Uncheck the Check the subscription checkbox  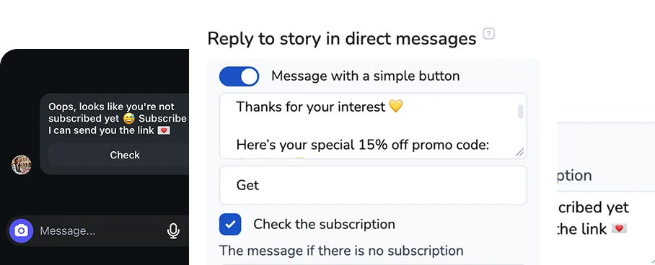tap(230, 225)
